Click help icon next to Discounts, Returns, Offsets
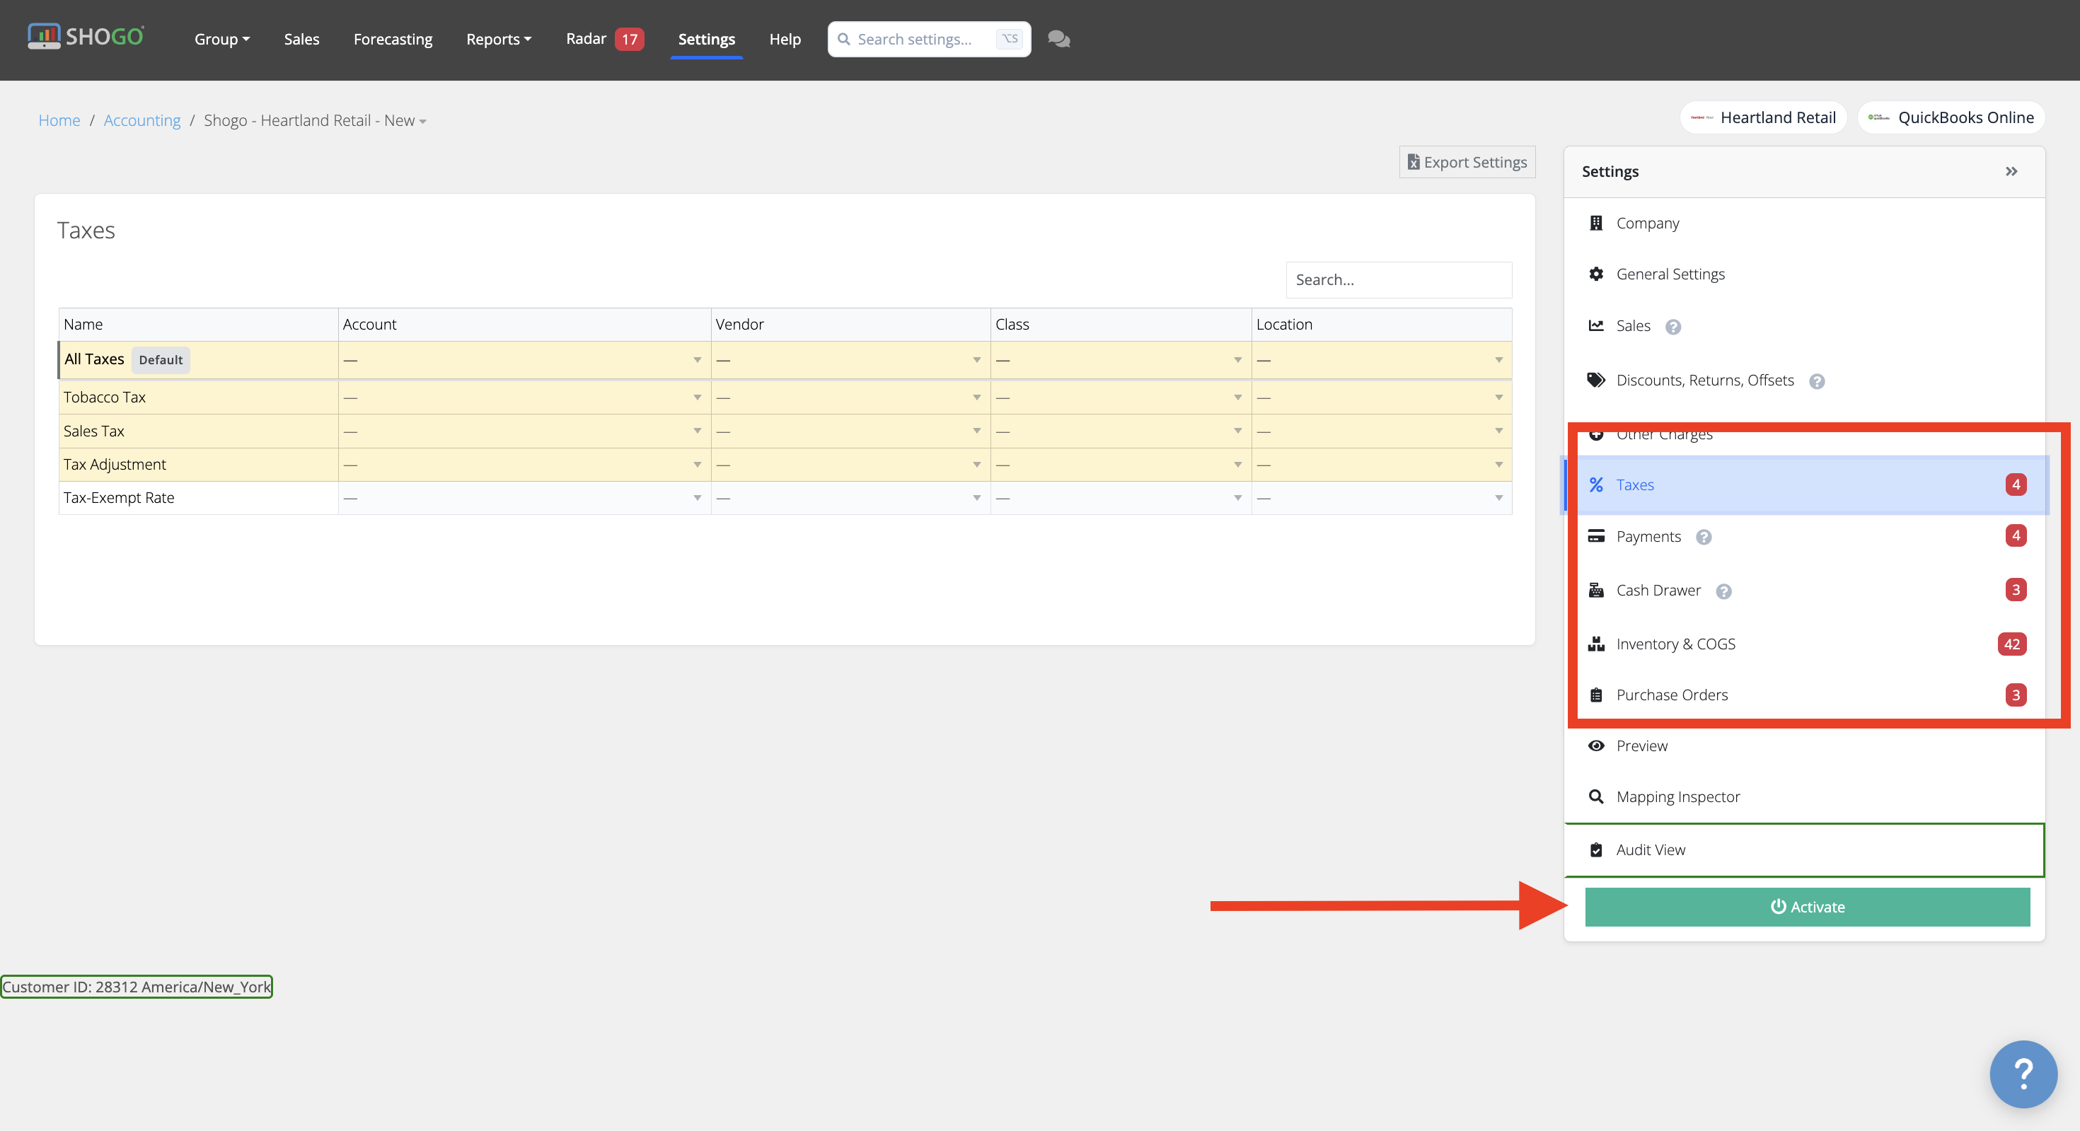This screenshot has width=2080, height=1131. coord(1817,382)
